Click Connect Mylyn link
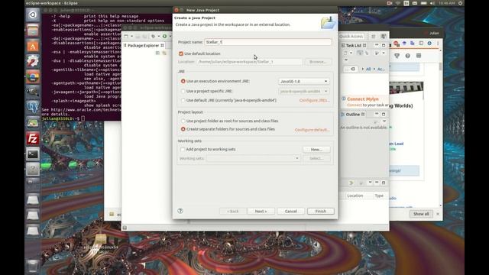Viewport: 489px width, 275px height. (x=363, y=99)
